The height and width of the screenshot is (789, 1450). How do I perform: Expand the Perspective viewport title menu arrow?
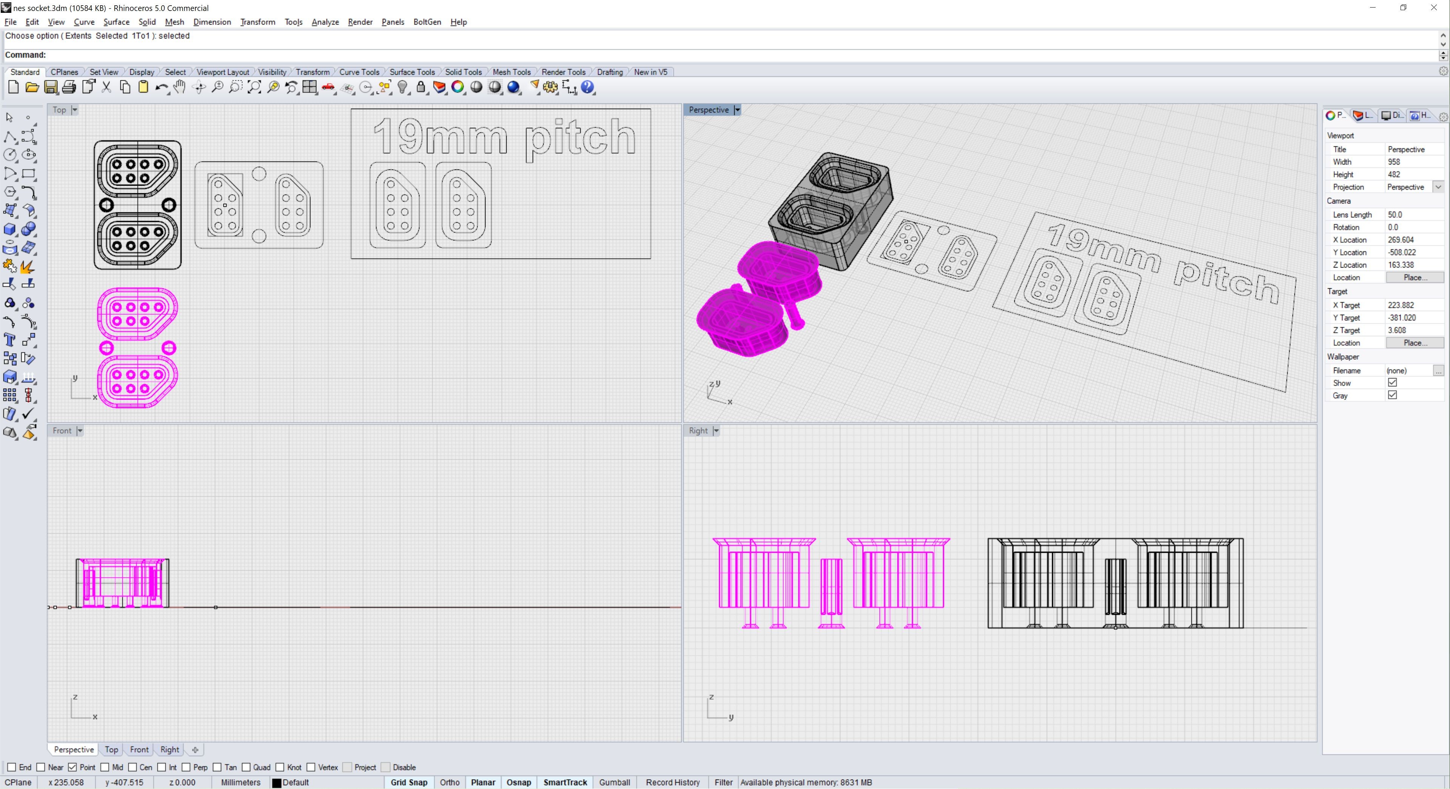(x=737, y=110)
